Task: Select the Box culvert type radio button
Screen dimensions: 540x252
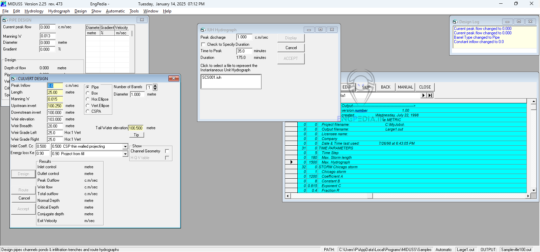Action: click(x=88, y=93)
